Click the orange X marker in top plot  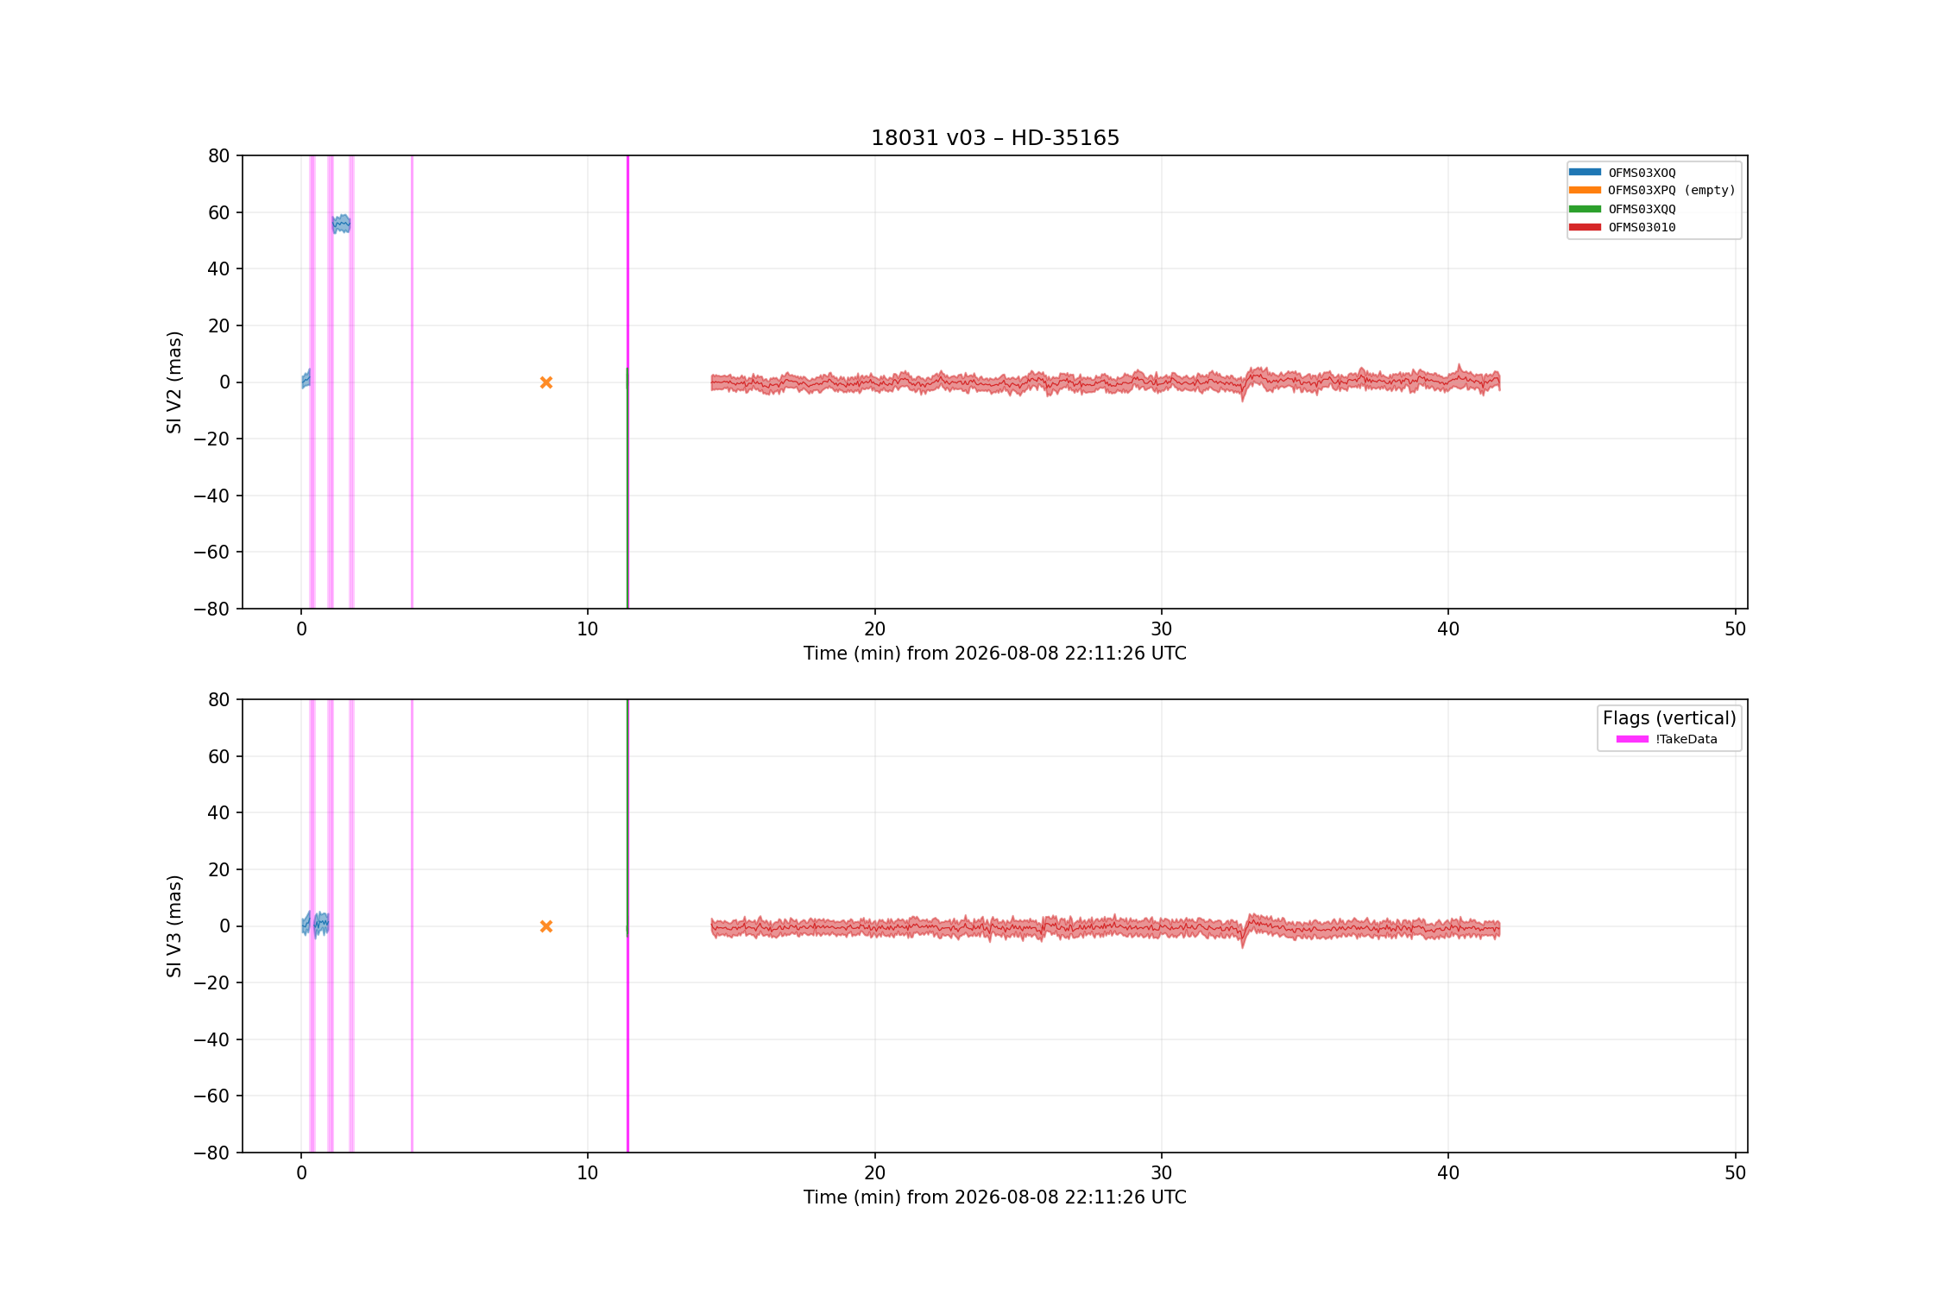point(546,382)
